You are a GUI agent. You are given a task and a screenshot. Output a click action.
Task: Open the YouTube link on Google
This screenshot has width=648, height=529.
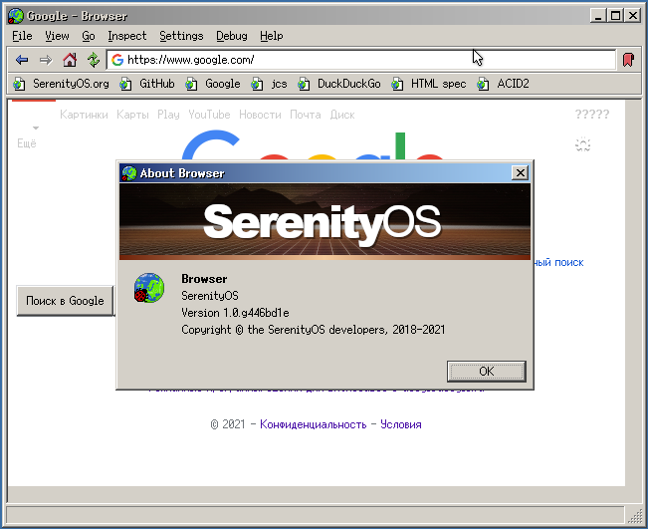[209, 115]
